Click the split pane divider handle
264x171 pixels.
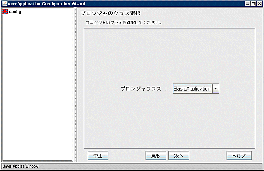(x=75, y=85)
